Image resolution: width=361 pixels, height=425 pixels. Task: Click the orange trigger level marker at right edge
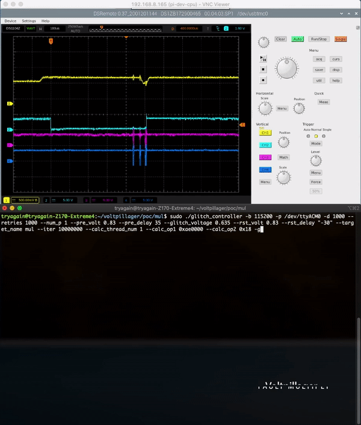tap(242, 125)
